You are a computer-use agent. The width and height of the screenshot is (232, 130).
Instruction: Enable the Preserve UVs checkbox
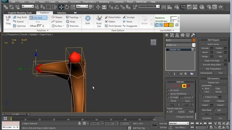[203, 97]
